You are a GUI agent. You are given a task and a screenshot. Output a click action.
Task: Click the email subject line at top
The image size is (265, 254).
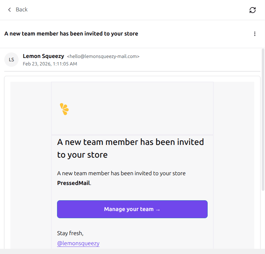(71, 34)
